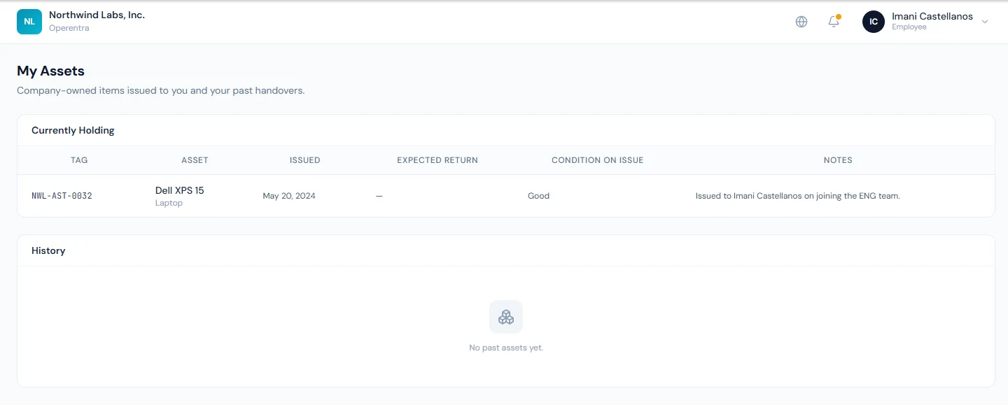Screen dimensions: 1008x405
Task: Click the IC user avatar circle
Action: click(x=874, y=22)
